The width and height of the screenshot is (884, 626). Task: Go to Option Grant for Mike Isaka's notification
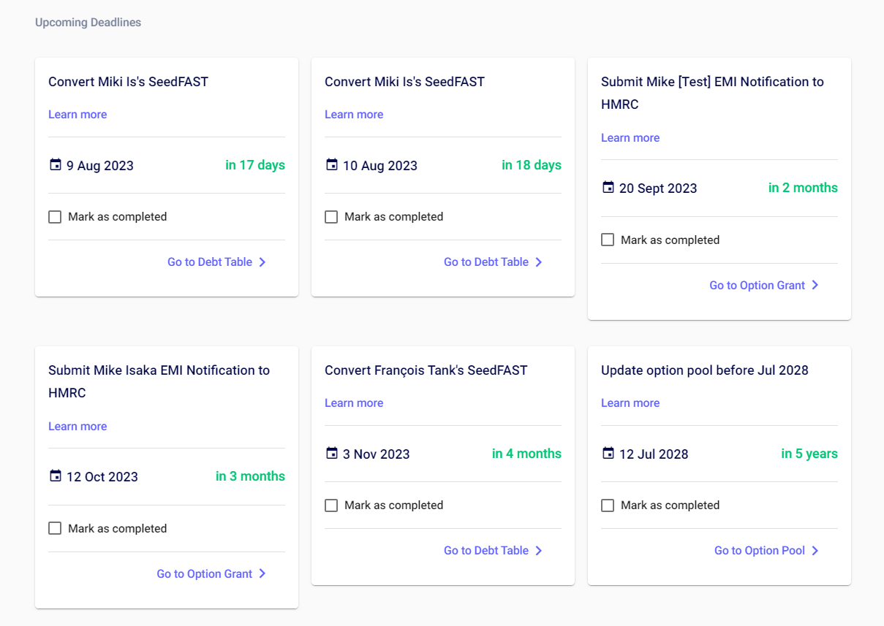(205, 574)
